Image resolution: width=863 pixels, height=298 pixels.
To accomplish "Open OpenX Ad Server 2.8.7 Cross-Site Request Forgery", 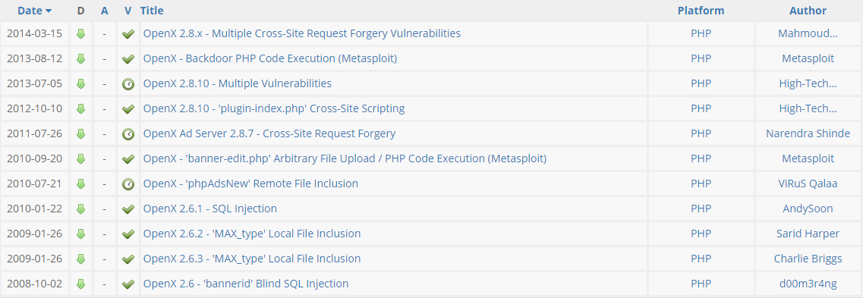I will point(269,133).
